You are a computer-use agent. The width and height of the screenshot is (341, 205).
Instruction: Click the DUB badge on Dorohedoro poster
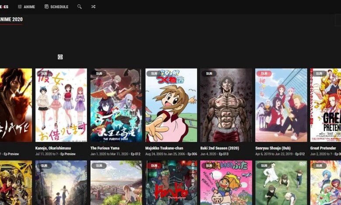pos(154,165)
